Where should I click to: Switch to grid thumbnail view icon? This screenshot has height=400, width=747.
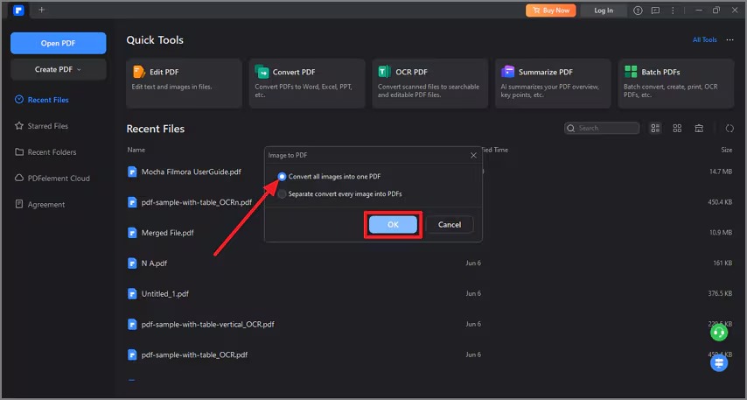point(677,129)
